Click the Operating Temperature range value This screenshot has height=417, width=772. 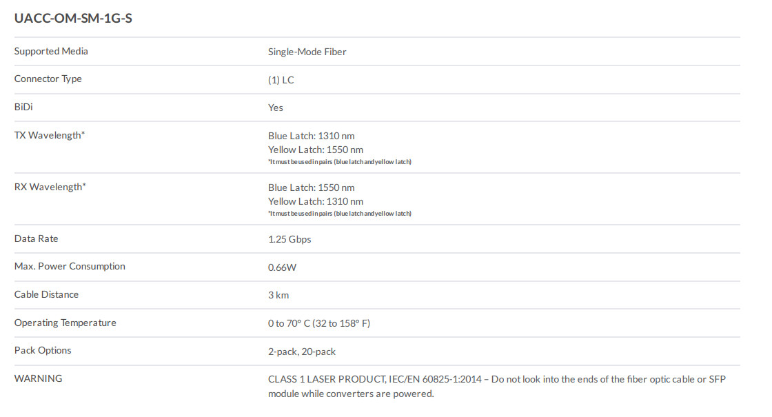pyautogui.click(x=318, y=323)
